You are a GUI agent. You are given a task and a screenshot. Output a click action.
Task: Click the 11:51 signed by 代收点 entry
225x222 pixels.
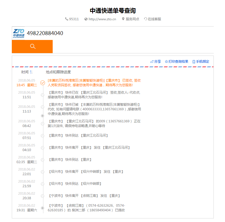click(x=94, y=95)
